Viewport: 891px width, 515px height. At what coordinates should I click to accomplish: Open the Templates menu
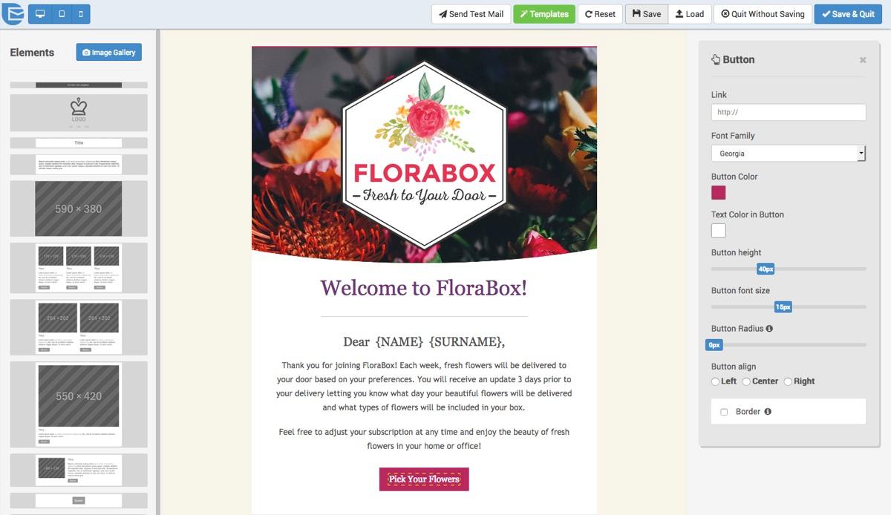(x=544, y=14)
